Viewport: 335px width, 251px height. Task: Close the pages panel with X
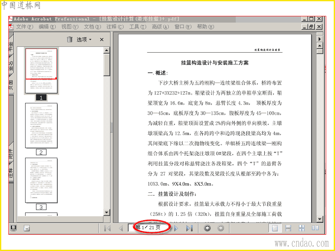pyautogui.click(x=102, y=39)
